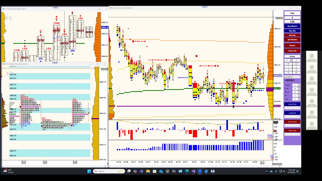Click the BE at value field
The height and width of the screenshot is (181, 322).
tap(295, 92)
